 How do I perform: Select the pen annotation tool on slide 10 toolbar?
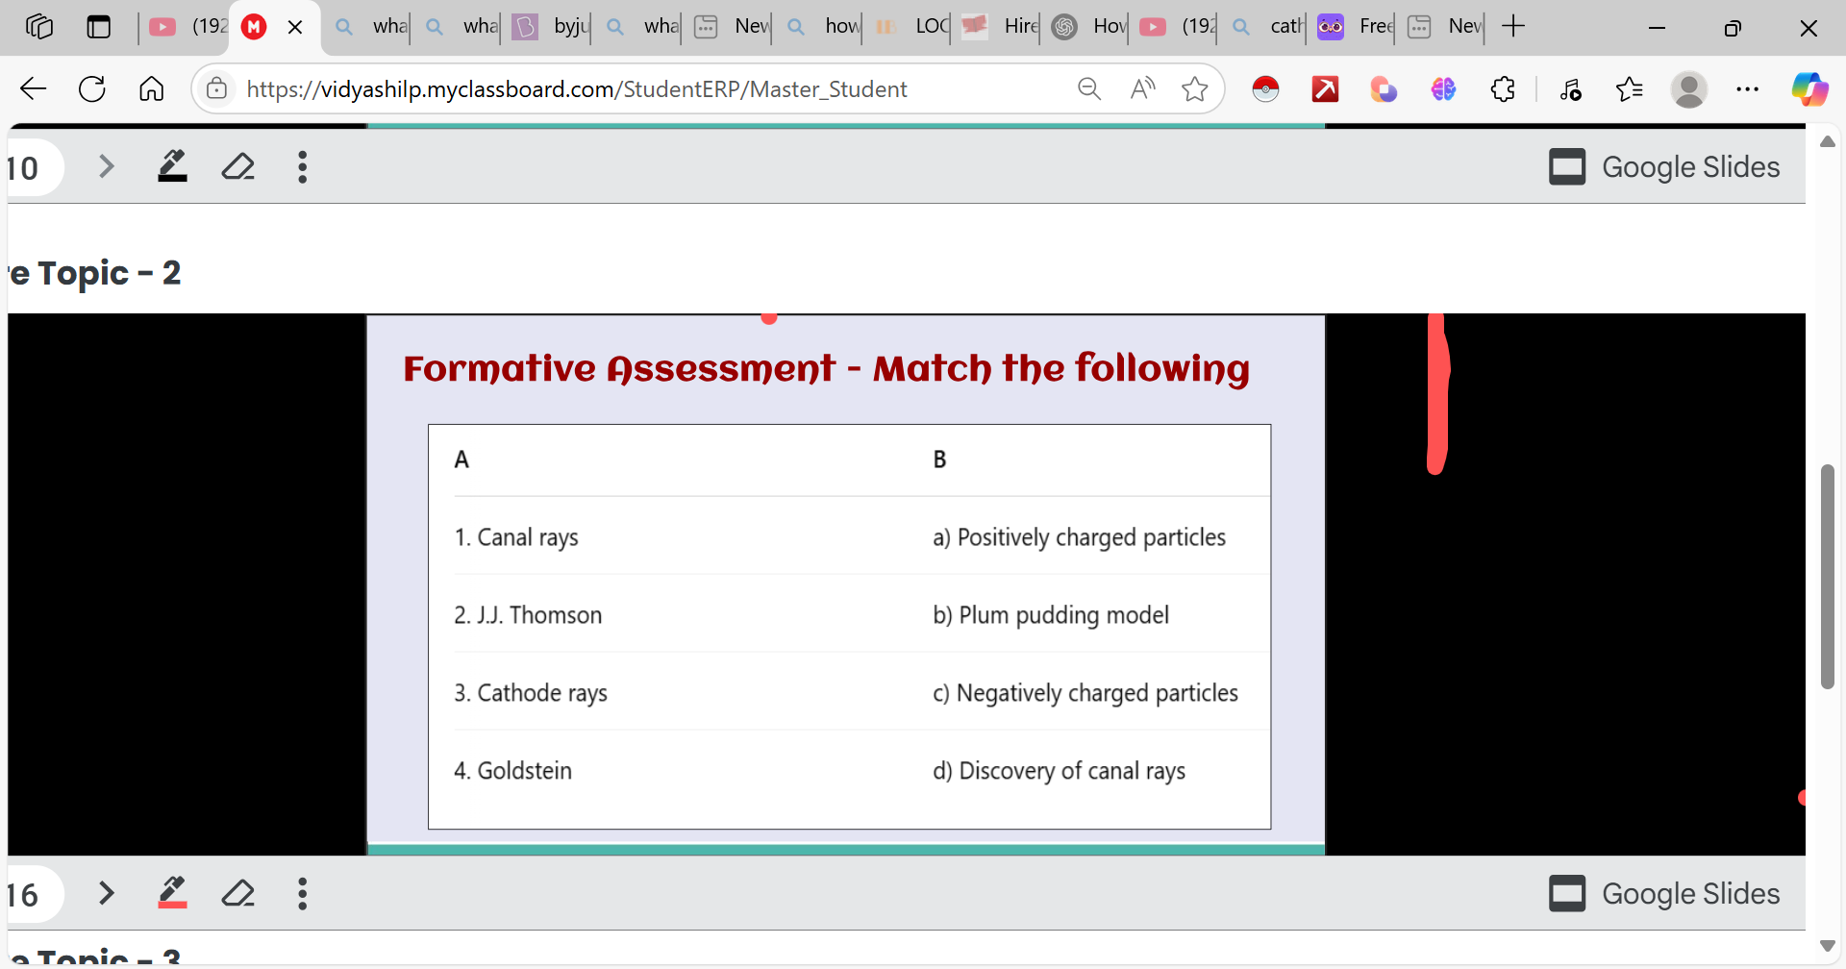click(x=172, y=166)
